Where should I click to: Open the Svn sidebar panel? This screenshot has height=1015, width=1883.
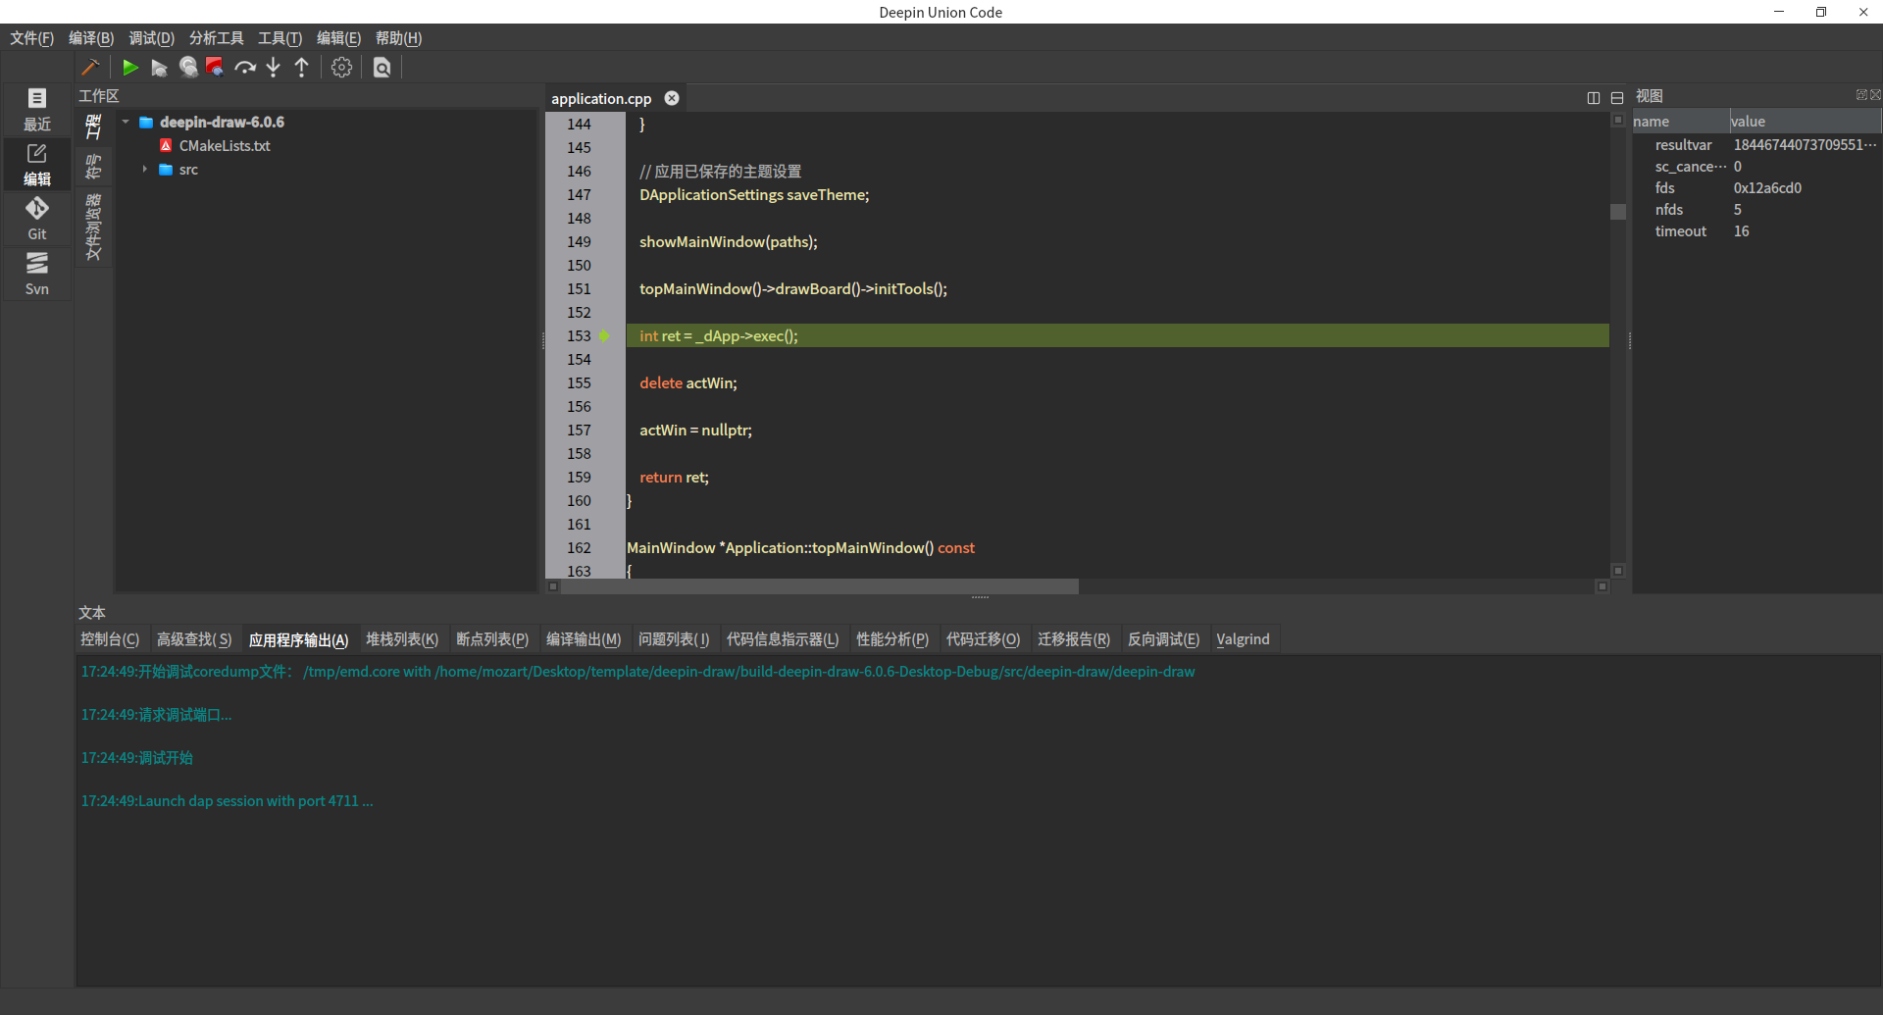37,275
